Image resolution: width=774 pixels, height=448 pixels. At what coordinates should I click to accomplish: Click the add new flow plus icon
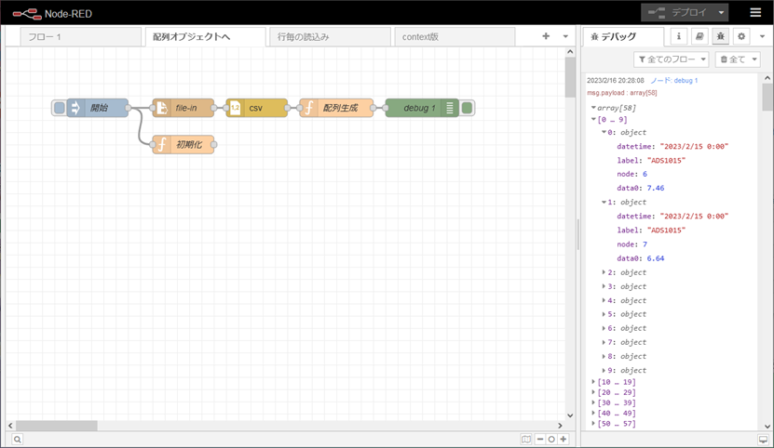(x=546, y=36)
